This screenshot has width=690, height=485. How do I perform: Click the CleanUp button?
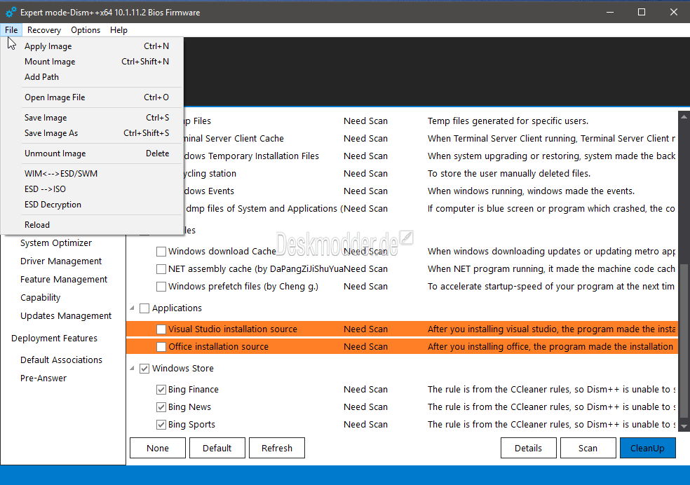coord(647,448)
